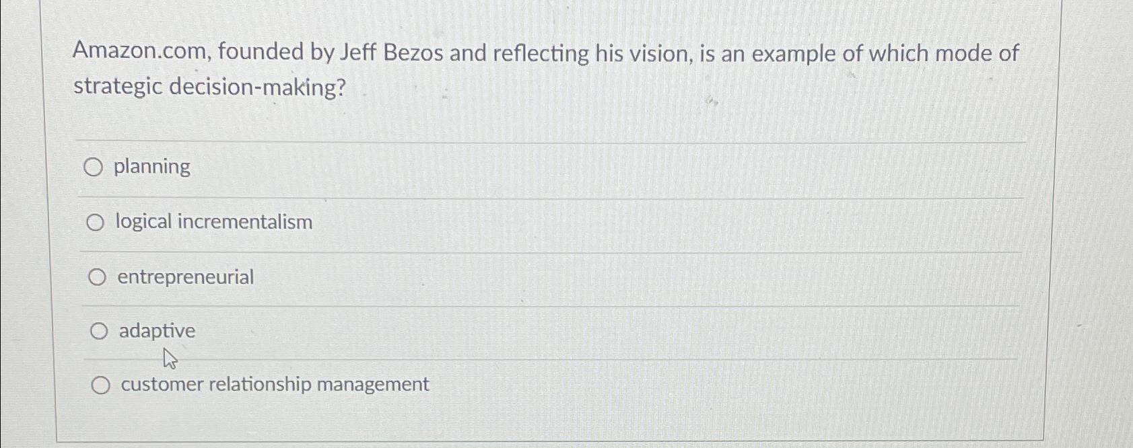Click the entrepreneurial answer label
The image size is (1133, 448).
click(x=185, y=276)
